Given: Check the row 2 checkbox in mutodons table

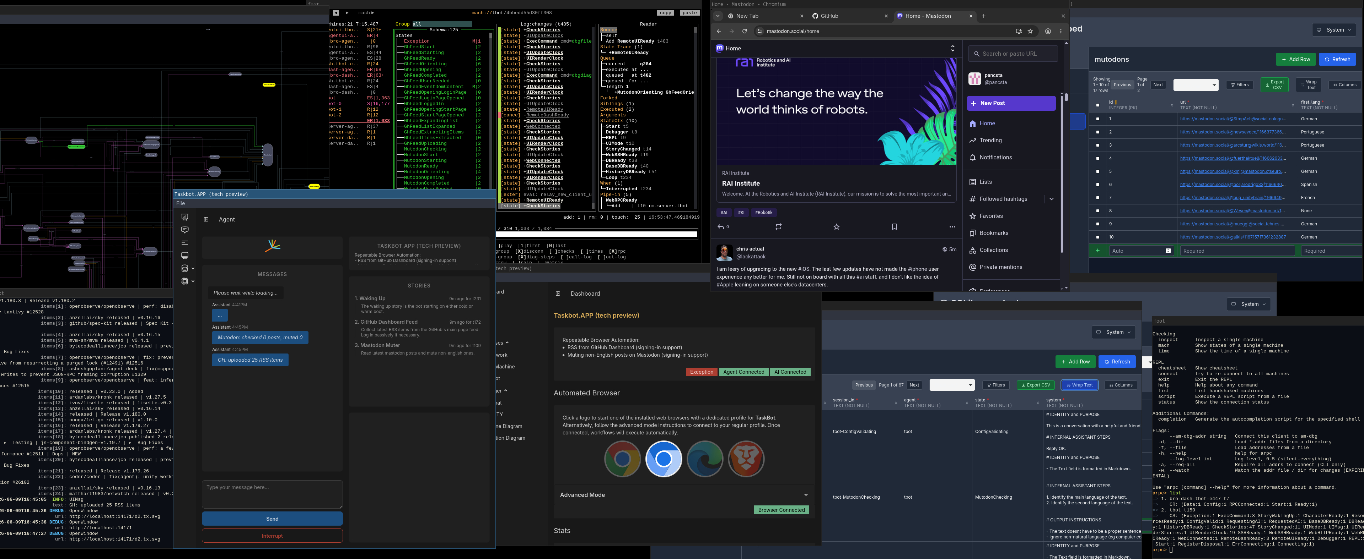Looking at the screenshot, I should pos(1098,132).
